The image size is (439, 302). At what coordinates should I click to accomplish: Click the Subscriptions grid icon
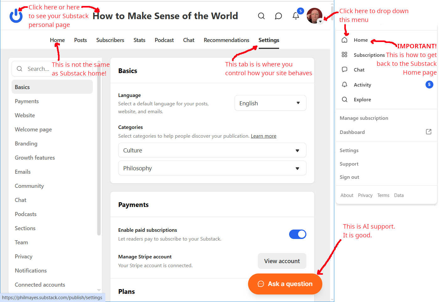344,55
